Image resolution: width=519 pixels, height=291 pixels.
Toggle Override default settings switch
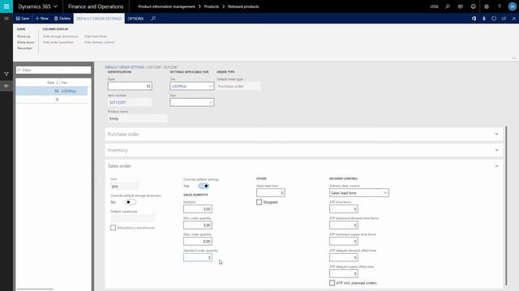click(204, 186)
